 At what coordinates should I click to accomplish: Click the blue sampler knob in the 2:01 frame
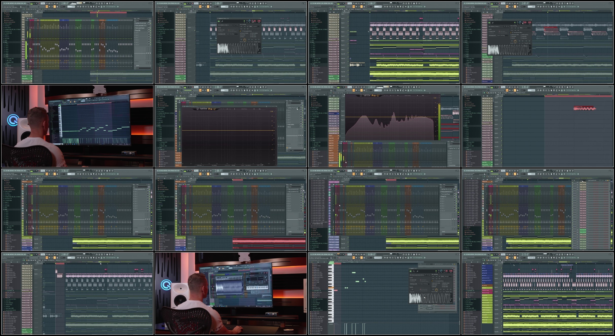point(520,22)
